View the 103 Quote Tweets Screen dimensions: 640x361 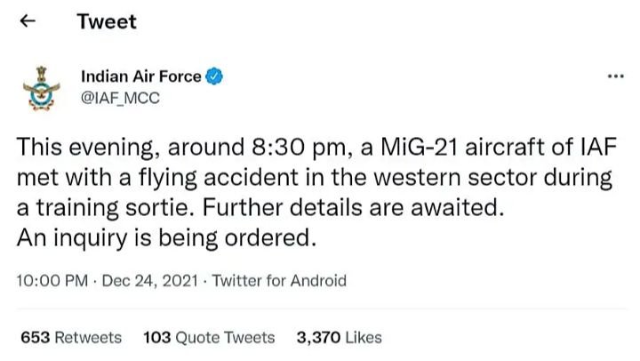tap(208, 337)
